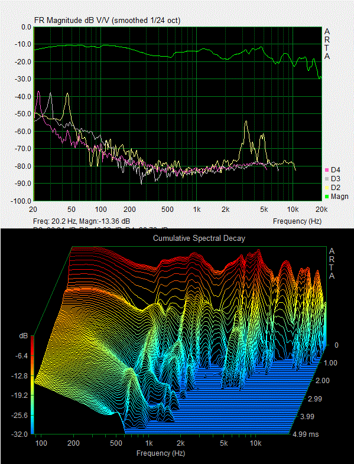Screen dimensions: 354x464
Task: Click the 10k tick on spectral decay chart
Action: click(256, 443)
